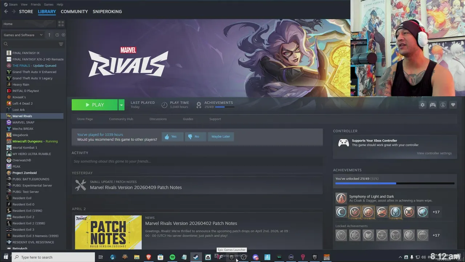The image size is (465, 262).
Task: Click the thumbs-up Yes recommendation button
Action: click(172, 136)
